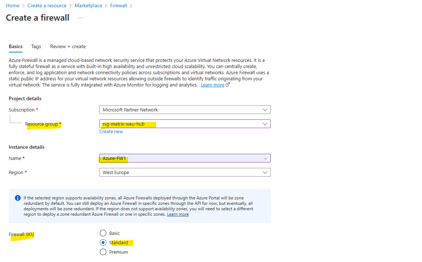Click the Firewall SKU label

[x=21, y=234]
